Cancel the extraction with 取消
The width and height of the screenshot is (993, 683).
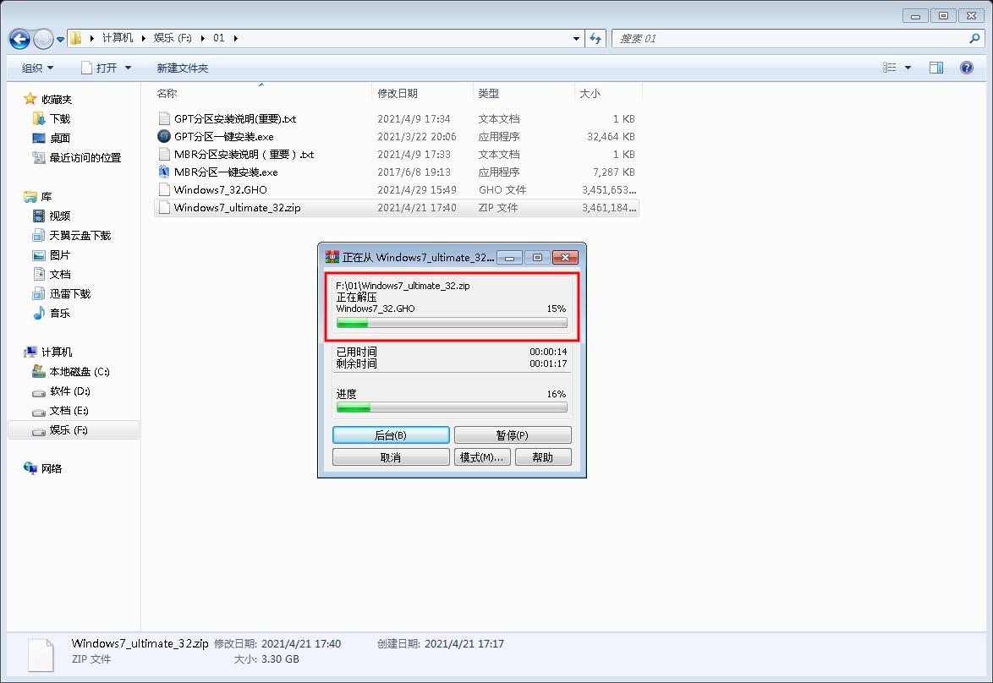click(390, 456)
